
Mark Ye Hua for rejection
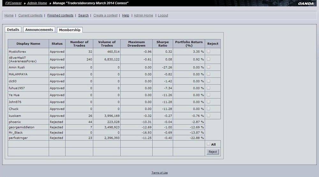click(x=209, y=95)
